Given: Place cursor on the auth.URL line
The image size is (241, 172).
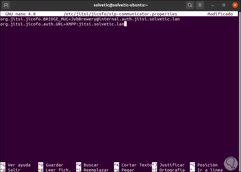Looking at the screenshot, I should [x=62, y=24].
